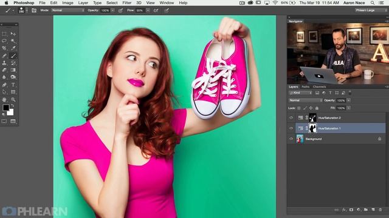The width and height of the screenshot is (389, 218).
Task: Open brush preset picker size dropdown
Action: [27, 10]
